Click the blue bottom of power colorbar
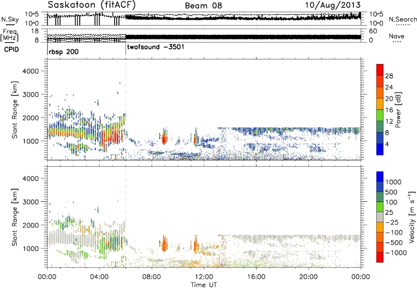This screenshot has height=288, width=417. point(380,149)
